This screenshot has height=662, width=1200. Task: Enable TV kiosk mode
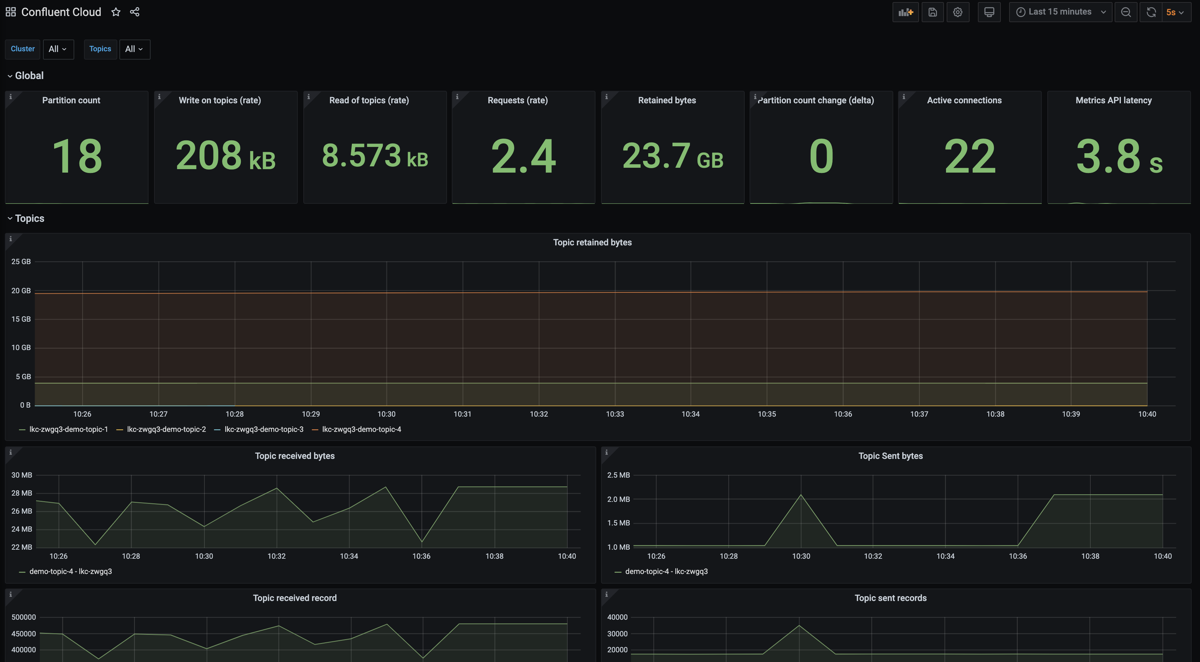coord(989,12)
